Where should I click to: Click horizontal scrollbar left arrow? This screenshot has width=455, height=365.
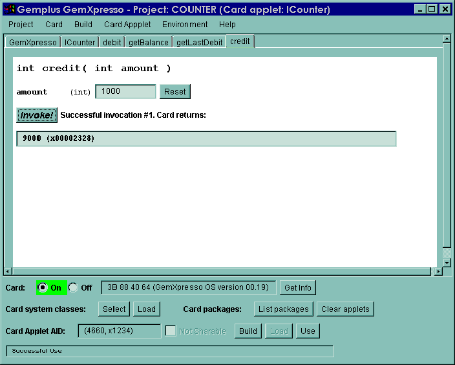(8, 271)
